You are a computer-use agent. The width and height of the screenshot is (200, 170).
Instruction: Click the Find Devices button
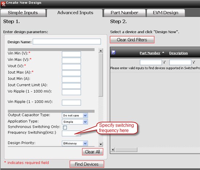point(87,164)
